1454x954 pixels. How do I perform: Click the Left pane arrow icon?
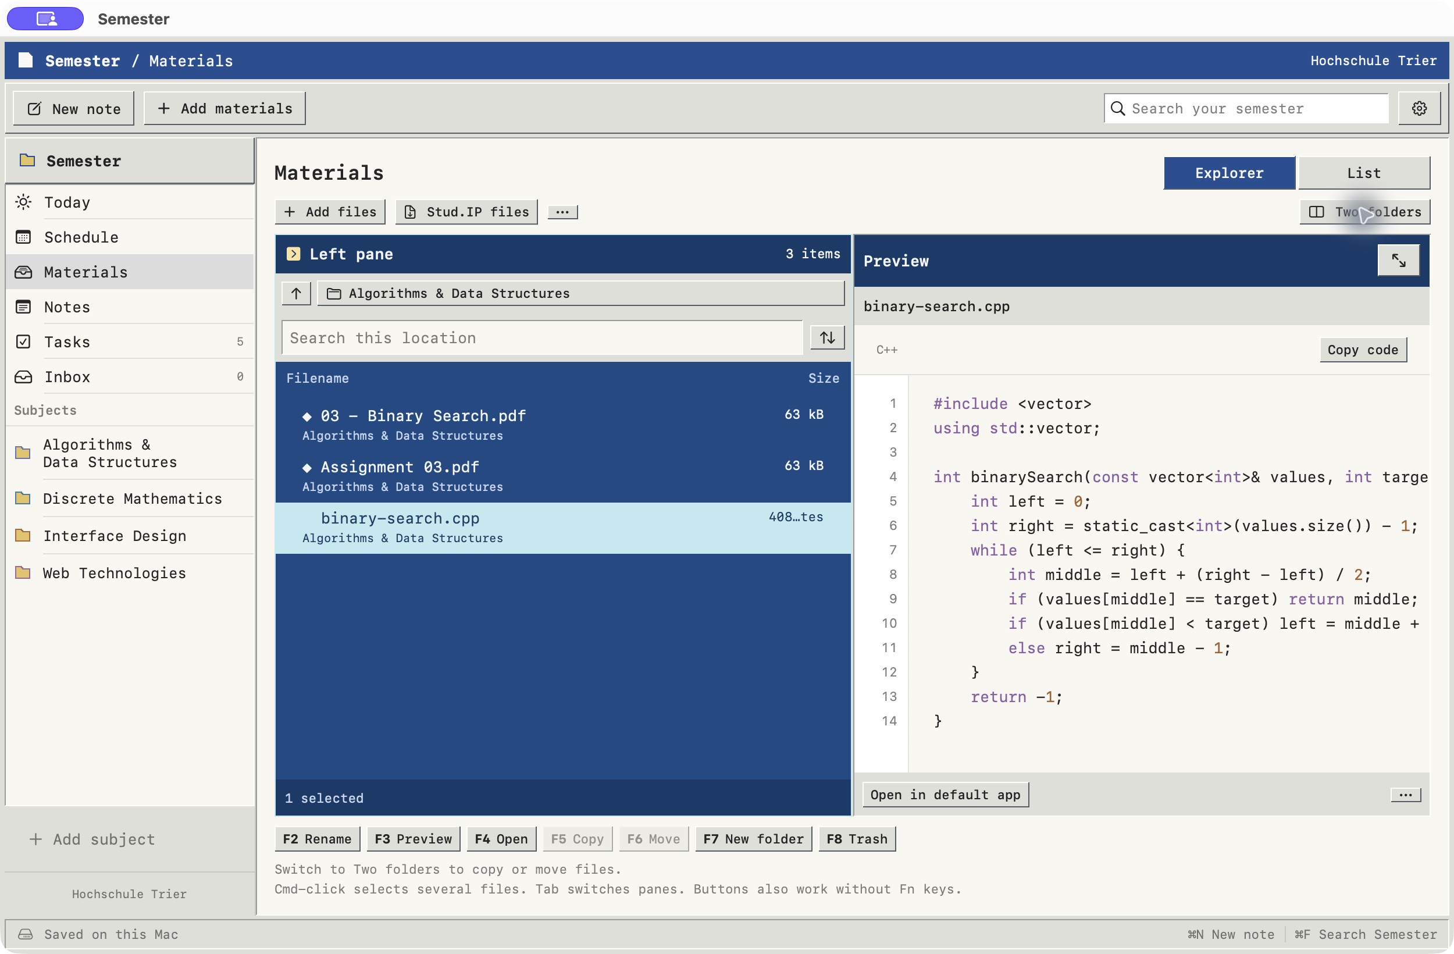point(293,254)
